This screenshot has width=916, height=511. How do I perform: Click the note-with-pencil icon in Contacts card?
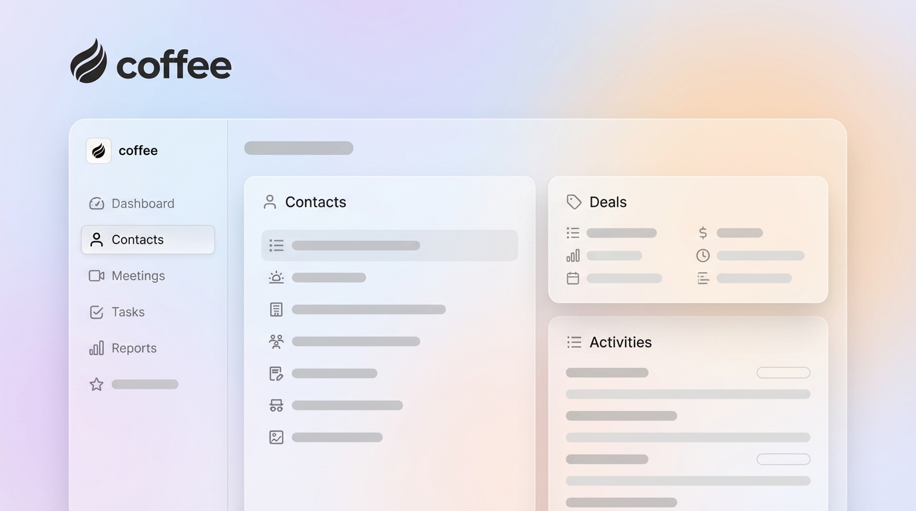[x=276, y=373]
